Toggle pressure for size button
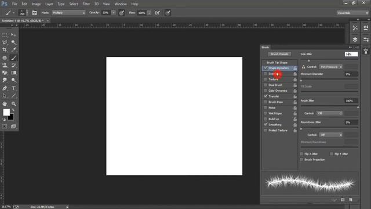The height and width of the screenshot is (209, 371). pos(168,13)
